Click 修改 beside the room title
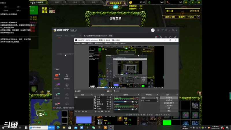Image resolution: width=231 pixels, height=130 pixels. (111, 36)
